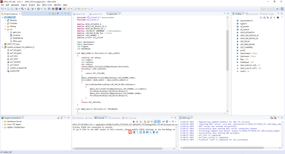Collapse system_wrapper_hw_platform_0 node
Screen dimensions: 285x154
tap(2, 47)
